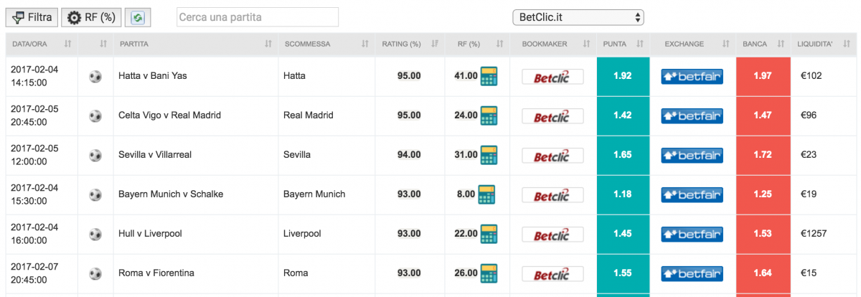Viewport: 861px width, 297px height.
Task: Open calculator for Hatta v Bani Yas
Action: 489,76
